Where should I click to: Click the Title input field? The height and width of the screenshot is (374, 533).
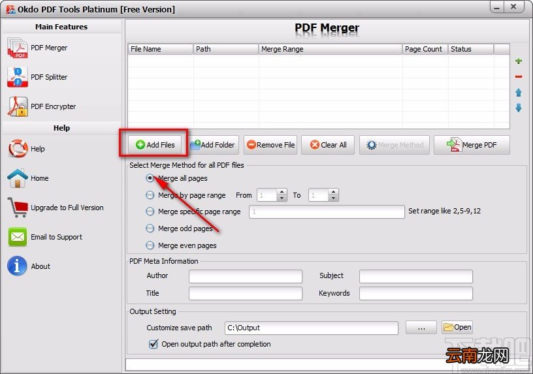click(246, 294)
